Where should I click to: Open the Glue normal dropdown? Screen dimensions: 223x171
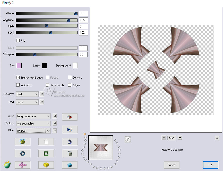click(x=33, y=131)
